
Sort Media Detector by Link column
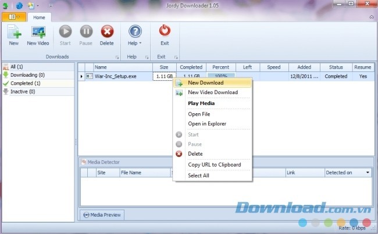point(305,172)
